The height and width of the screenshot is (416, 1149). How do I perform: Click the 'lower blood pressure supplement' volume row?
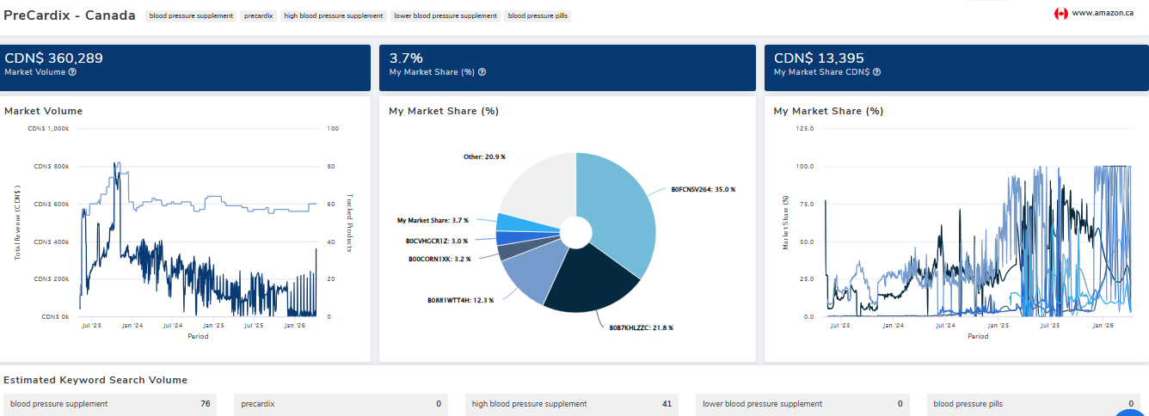[x=802, y=404]
